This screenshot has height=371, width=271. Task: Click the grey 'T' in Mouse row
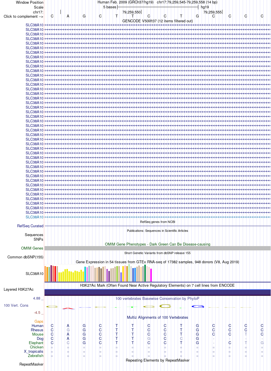[x=246, y=334]
